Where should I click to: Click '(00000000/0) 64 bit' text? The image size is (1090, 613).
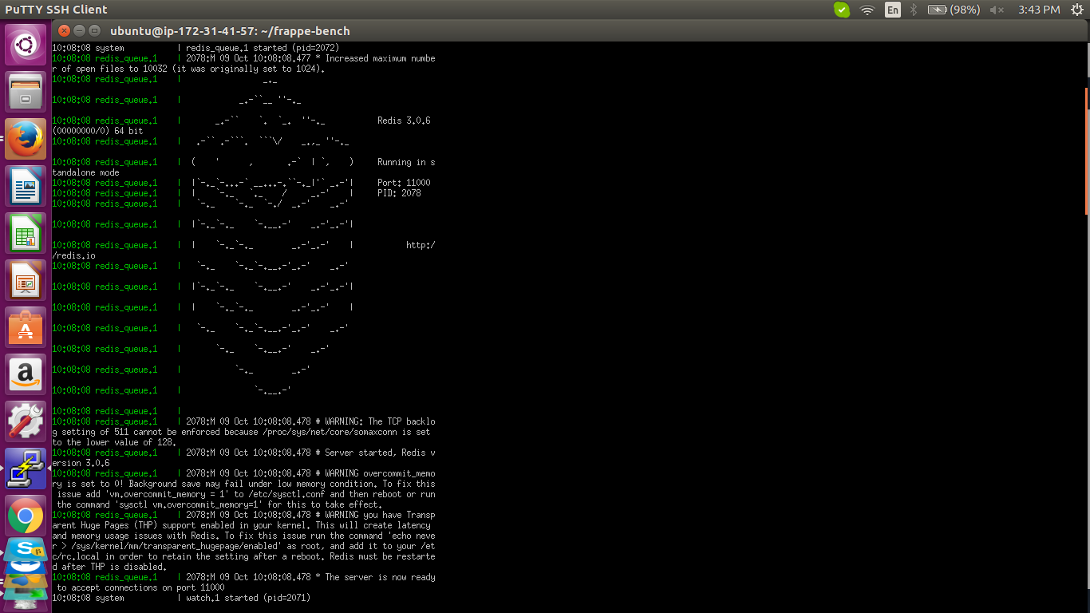(97, 131)
